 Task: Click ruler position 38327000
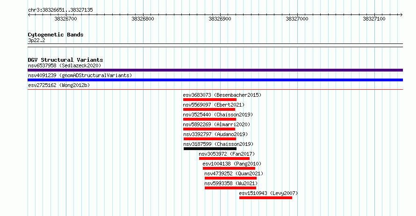tap(297, 19)
